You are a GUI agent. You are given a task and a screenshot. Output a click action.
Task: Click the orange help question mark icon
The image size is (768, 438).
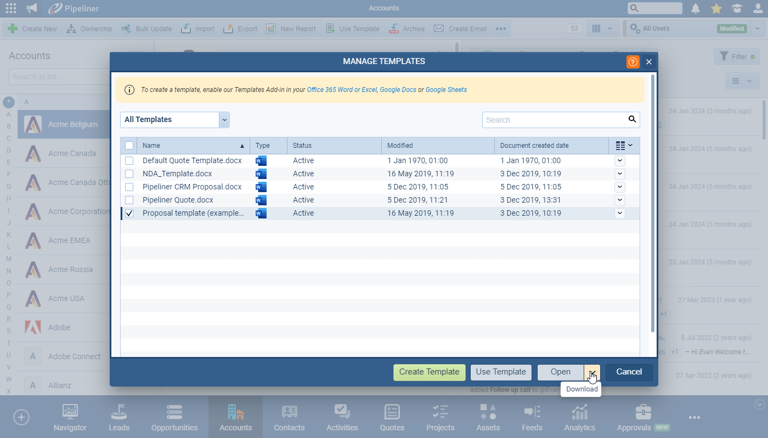(x=633, y=62)
